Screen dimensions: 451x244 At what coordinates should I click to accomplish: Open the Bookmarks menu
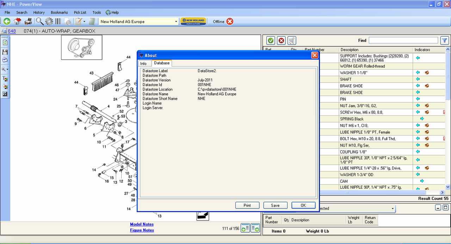(x=59, y=12)
